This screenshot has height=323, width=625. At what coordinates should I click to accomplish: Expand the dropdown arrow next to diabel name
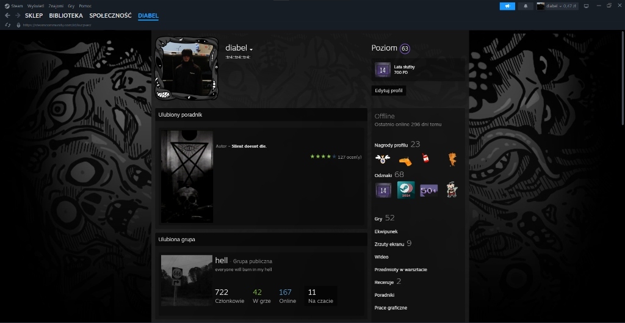251,50
